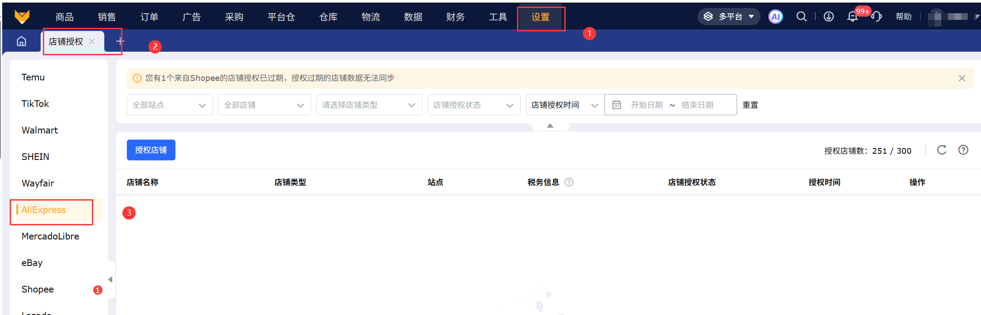Collapse the filter panel arrow
This screenshot has height=315, width=981.
tap(550, 126)
